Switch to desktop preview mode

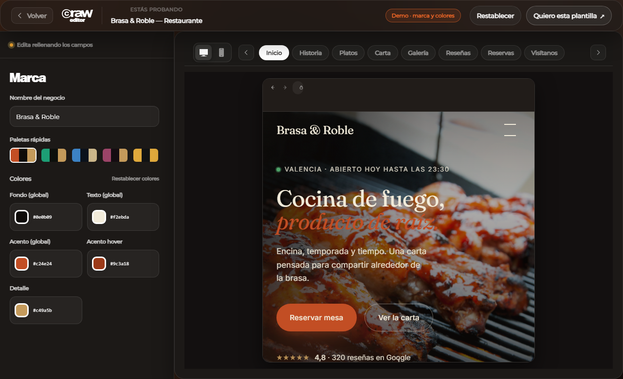coord(203,52)
